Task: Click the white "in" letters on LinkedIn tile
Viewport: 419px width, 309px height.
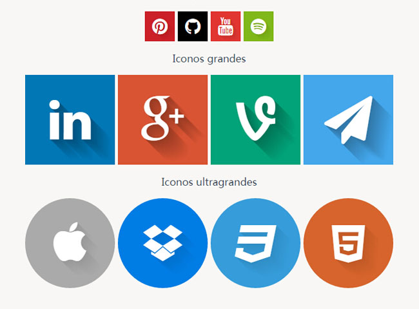Action: (70, 119)
